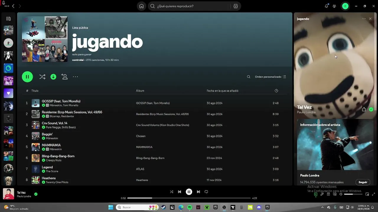This screenshot has height=212, width=378.
Task: Open the Información sobre el artista card
Action: tap(335, 152)
